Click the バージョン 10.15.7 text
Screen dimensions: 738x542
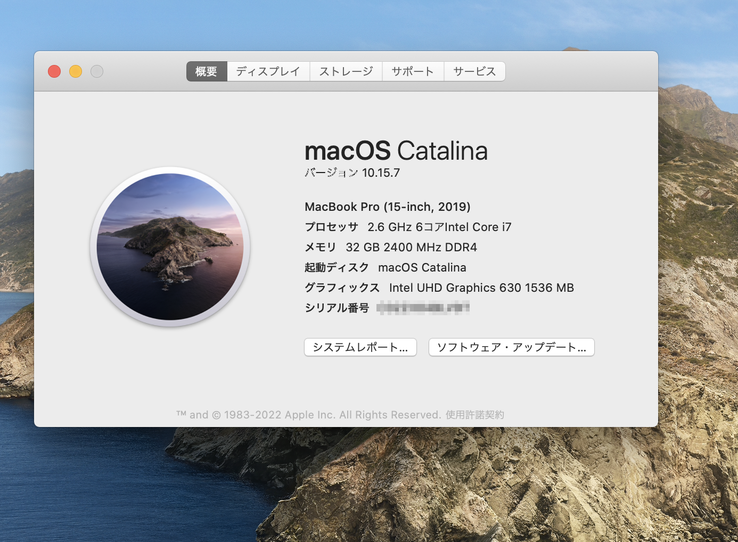coord(352,173)
